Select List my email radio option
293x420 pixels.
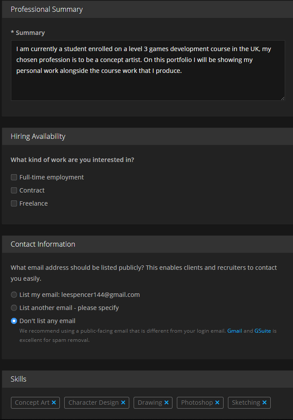click(14, 295)
